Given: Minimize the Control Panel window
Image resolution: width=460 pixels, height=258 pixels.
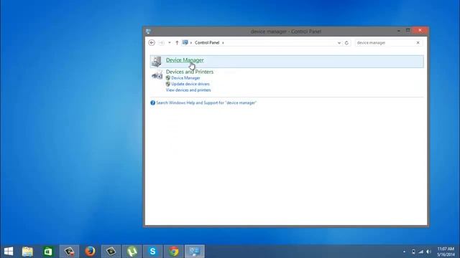Looking at the screenshot, I should pos(399,30).
